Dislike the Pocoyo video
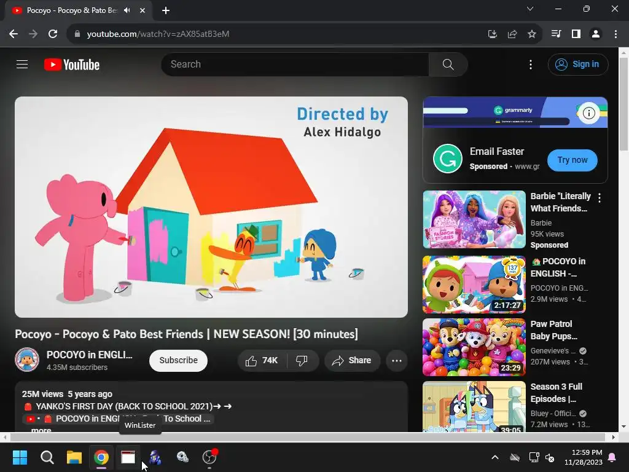The image size is (629, 472). pyautogui.click(x=302, y=360)
